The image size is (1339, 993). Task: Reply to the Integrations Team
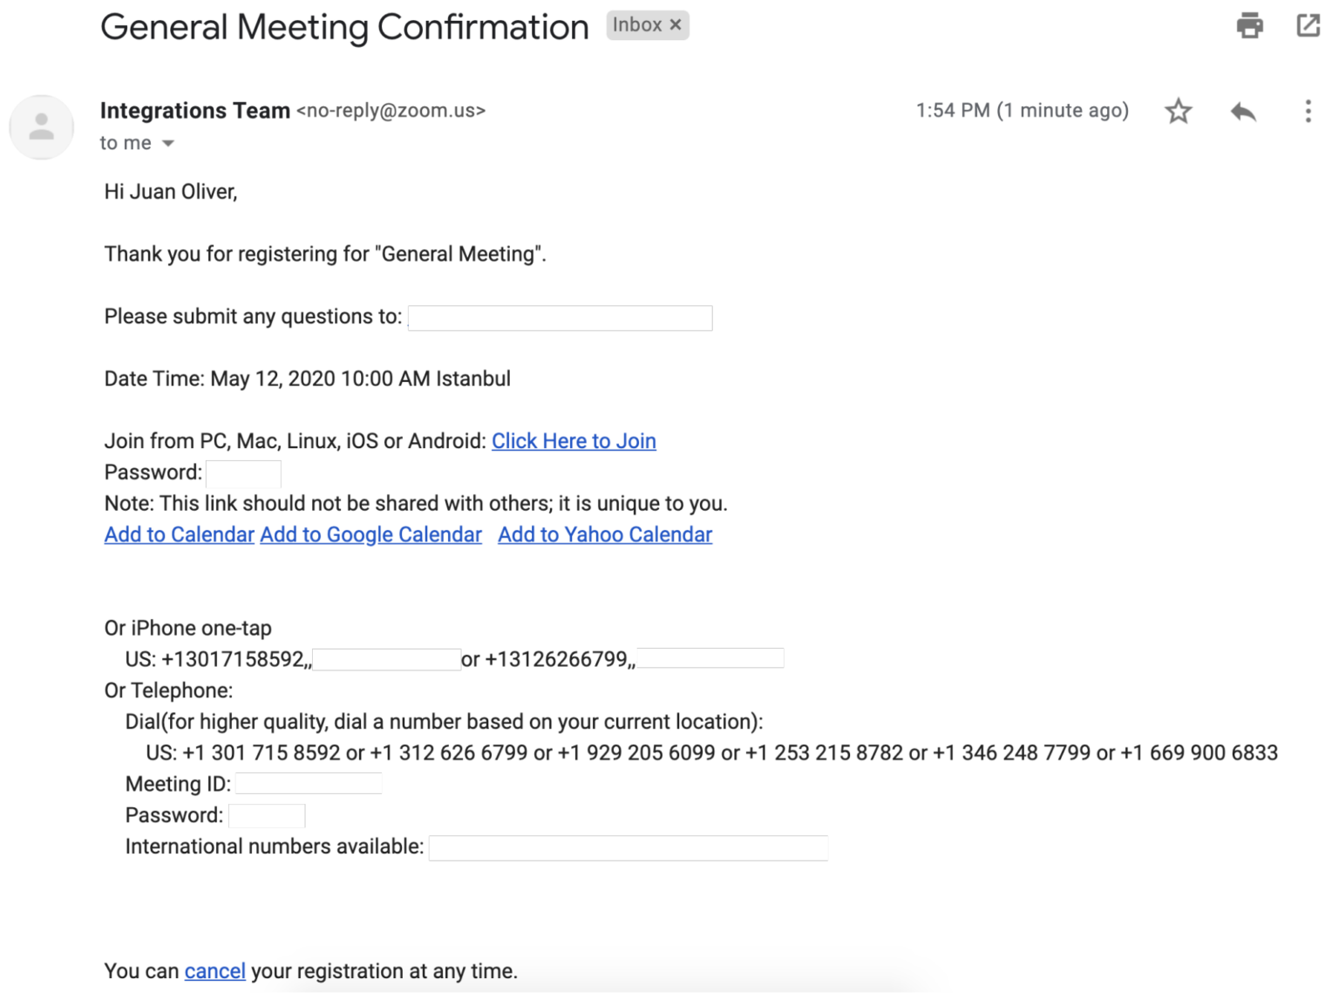(1243, 111)
